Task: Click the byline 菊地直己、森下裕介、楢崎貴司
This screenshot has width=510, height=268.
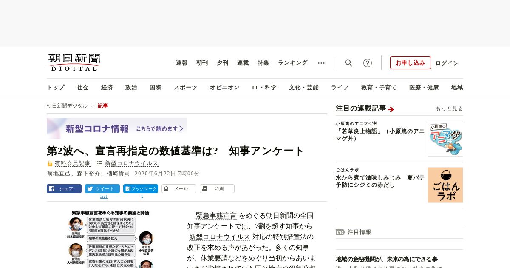Action: coord(88,174)
